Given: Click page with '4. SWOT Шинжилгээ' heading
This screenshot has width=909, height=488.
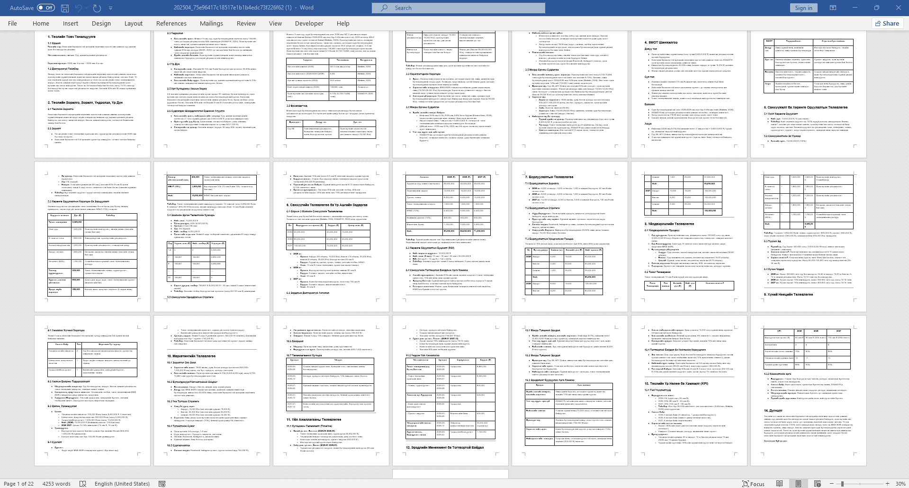Looking at the screenshot, I should (x=689, y=94).
